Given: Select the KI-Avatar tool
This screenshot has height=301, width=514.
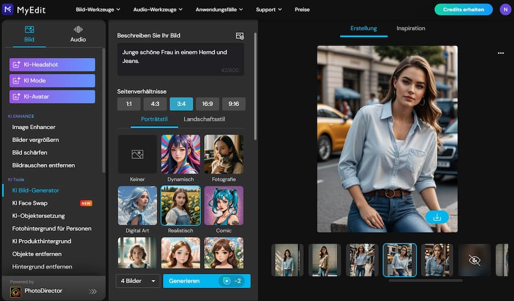Looking at the screenshot, I should pyautogui.click(x=52, y=96).
